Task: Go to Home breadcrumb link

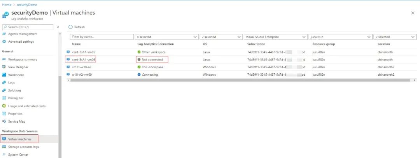Action: click(x=7, y=5)
